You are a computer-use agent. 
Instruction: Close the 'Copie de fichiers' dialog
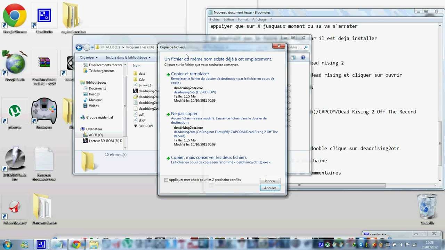(279, 46)
